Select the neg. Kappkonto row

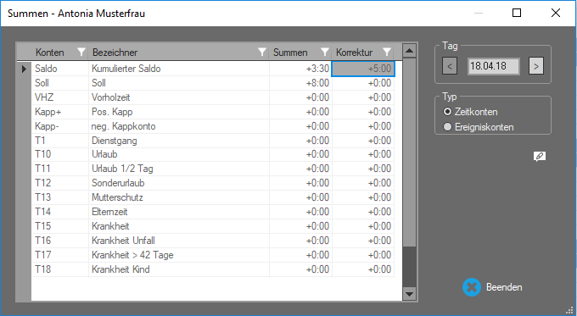point(213,126)
